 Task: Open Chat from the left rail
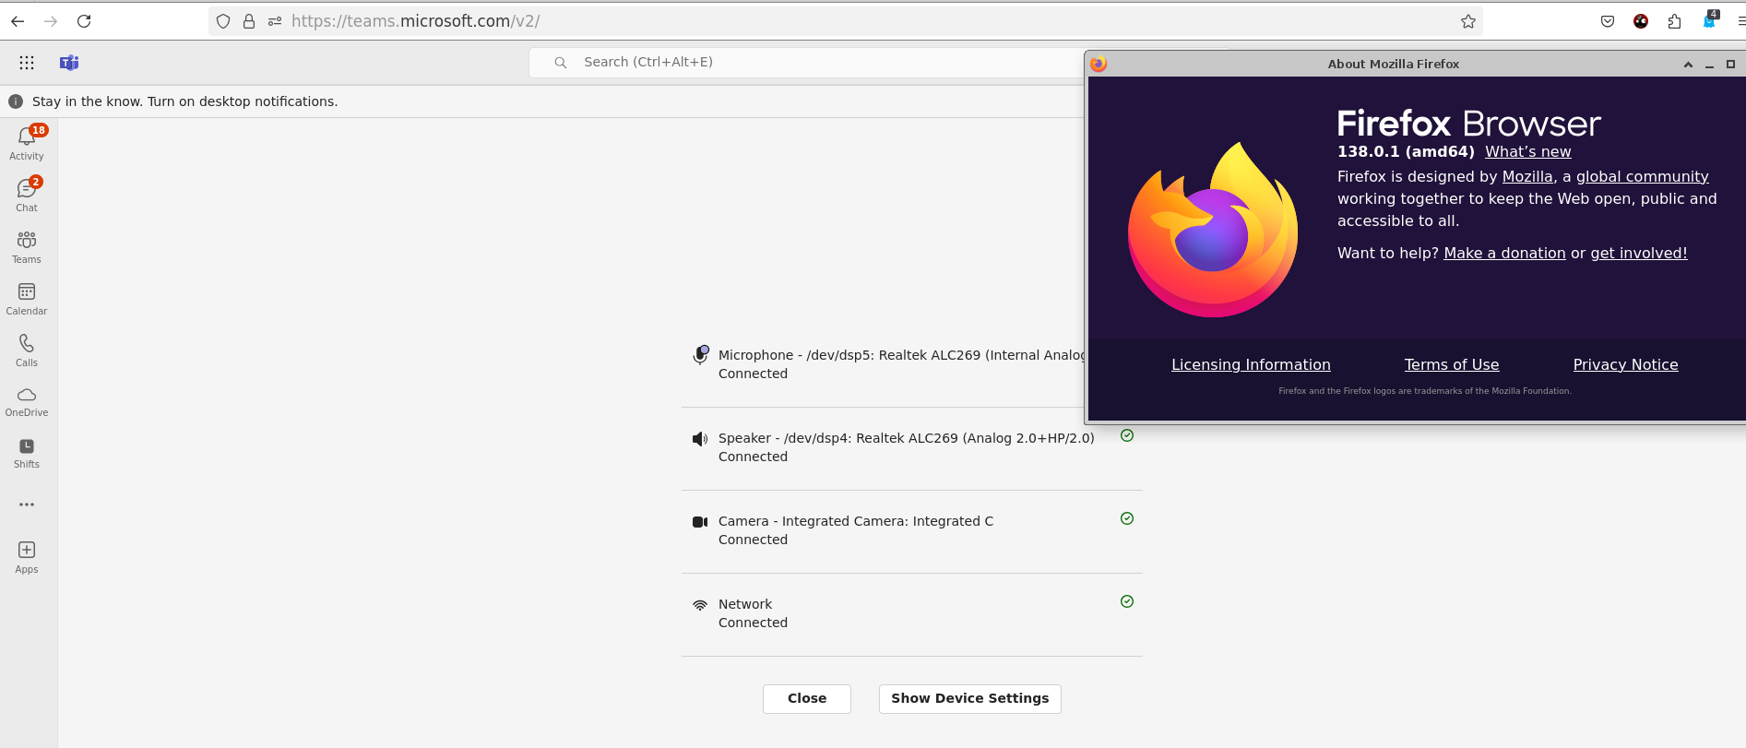pos(27,195)
